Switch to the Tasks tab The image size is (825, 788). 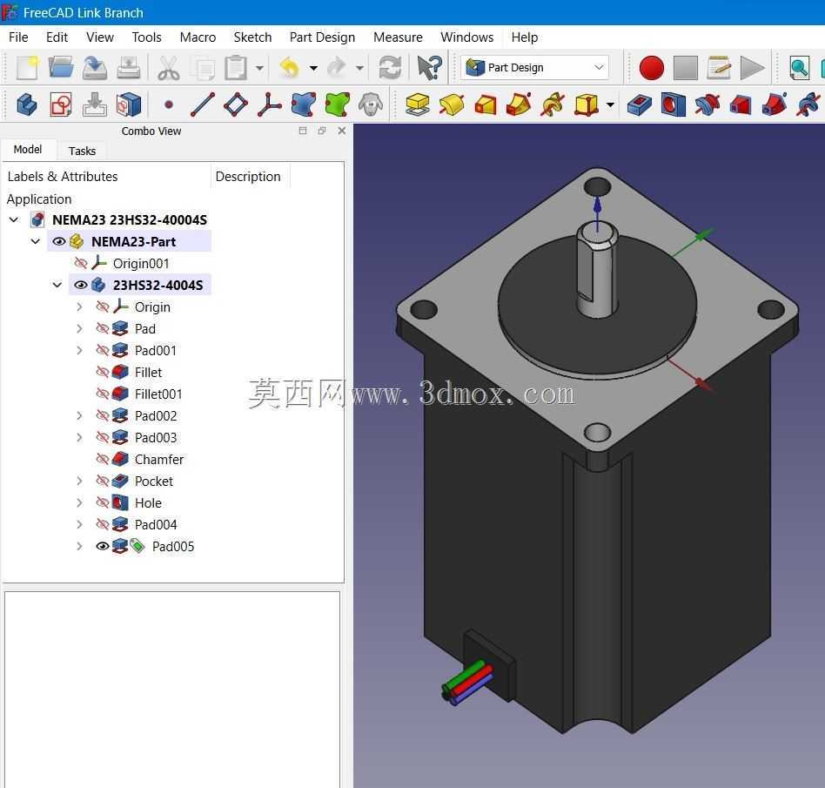tap(82, 152)
